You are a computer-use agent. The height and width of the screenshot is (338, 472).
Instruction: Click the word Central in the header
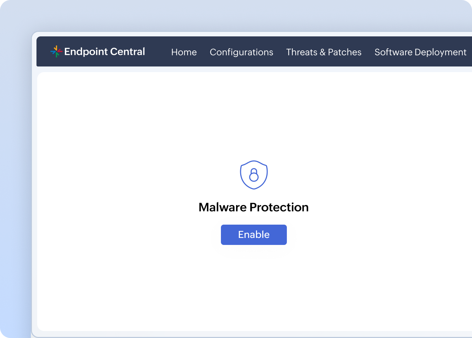(127, 51)
